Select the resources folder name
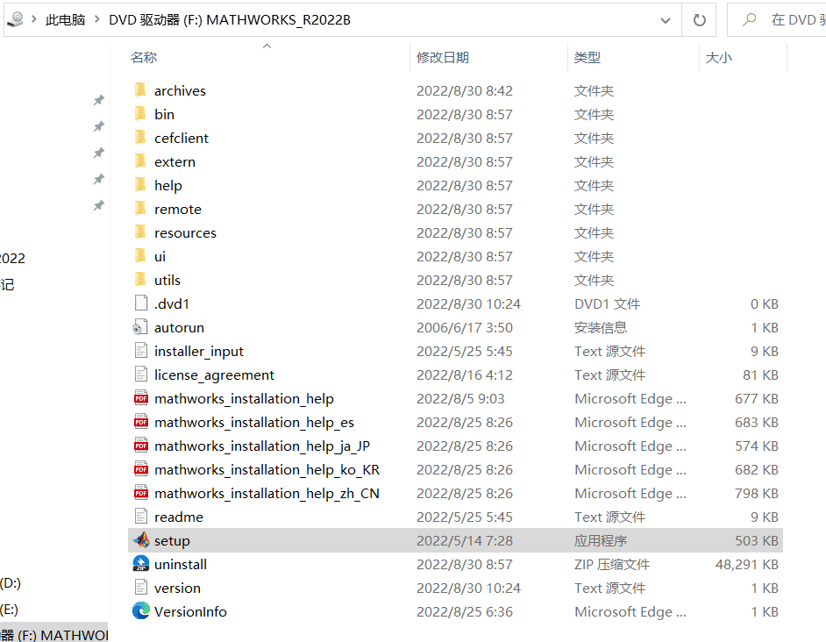This screenshot has width=826, height=642. (x=185, y=233)
